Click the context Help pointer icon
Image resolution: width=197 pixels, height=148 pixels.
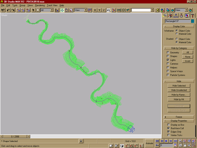3,10
